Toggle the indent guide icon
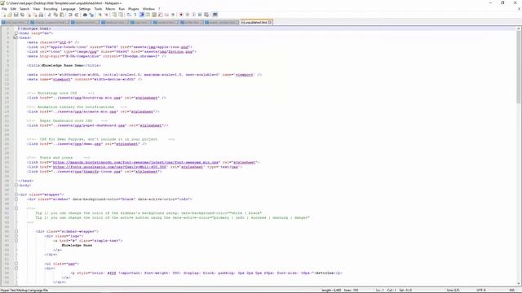This screenshot has height=293, width=522. point(141,15)
